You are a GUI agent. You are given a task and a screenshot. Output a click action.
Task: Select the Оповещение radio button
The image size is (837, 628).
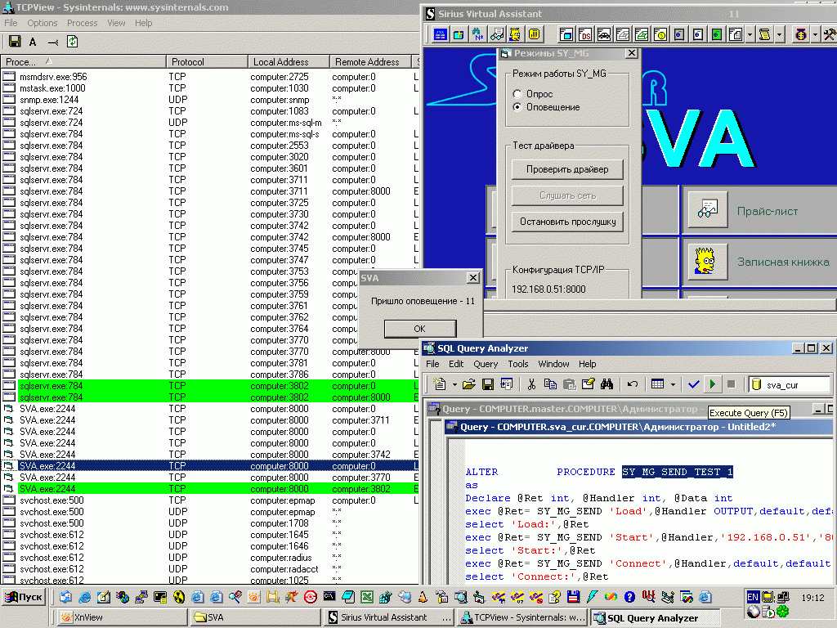pyautogui.click(x=517, y=107)
